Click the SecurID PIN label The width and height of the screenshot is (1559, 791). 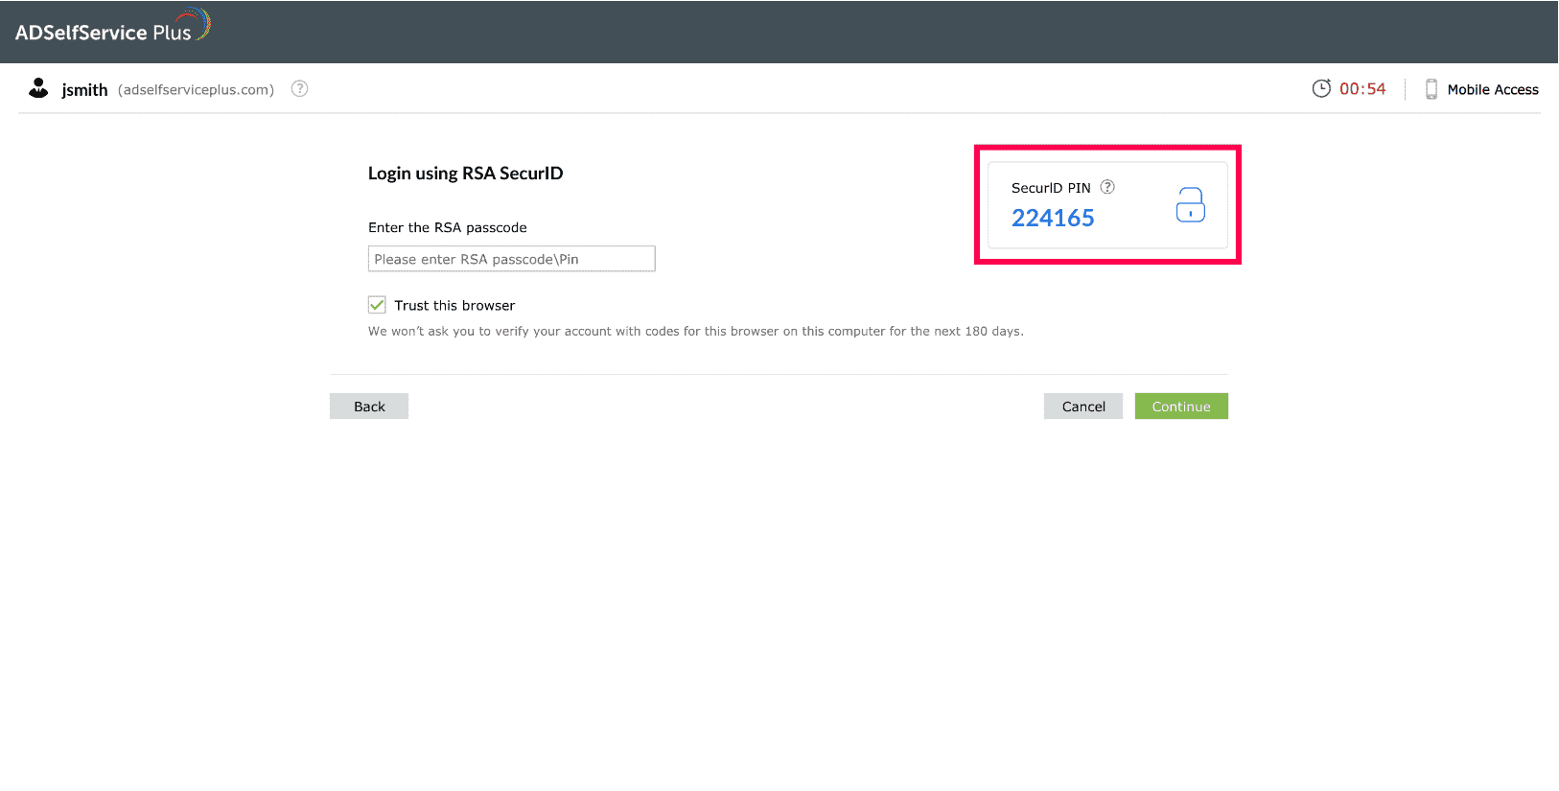[x=1051, y=188]
